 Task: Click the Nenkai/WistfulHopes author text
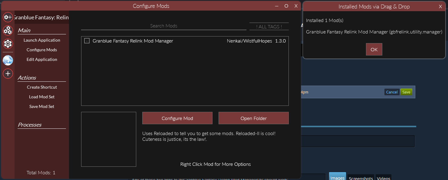point(249,41)
